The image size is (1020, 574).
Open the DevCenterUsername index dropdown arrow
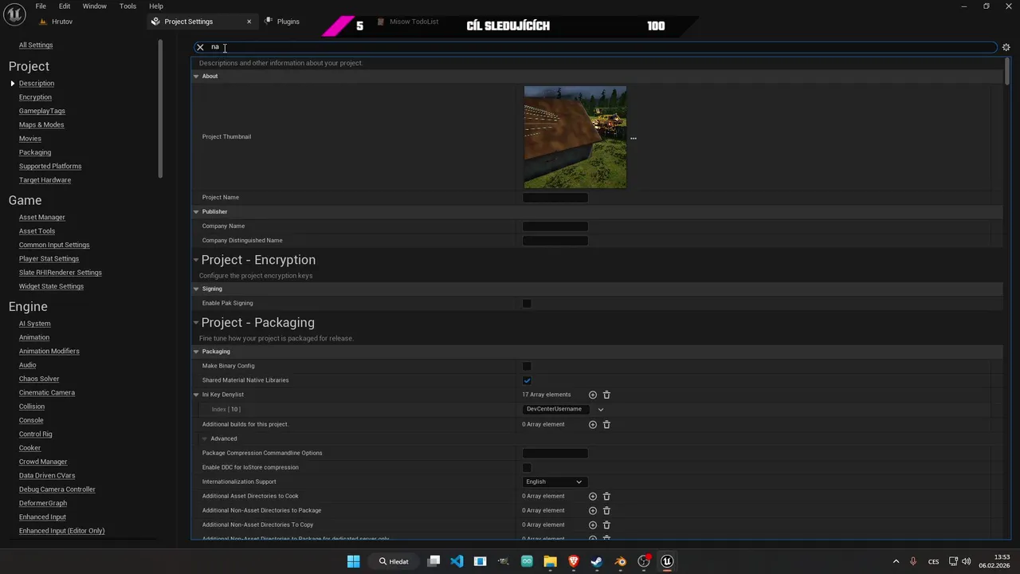(x=601, y=409)
